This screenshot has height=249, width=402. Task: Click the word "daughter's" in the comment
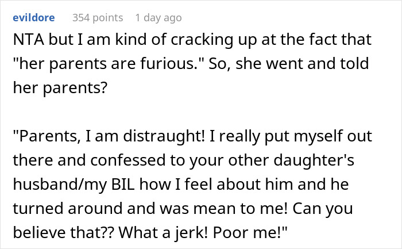314,160
